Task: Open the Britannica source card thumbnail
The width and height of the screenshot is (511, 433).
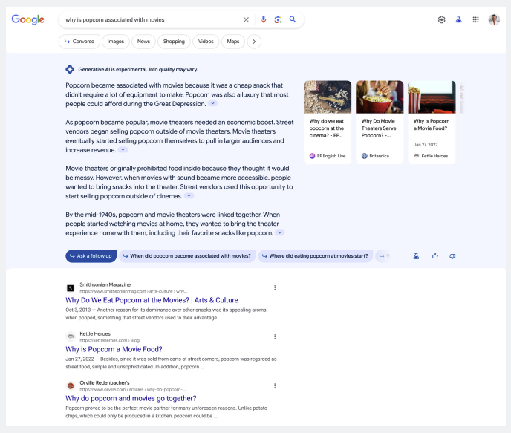Action: [x=380, y=97]
